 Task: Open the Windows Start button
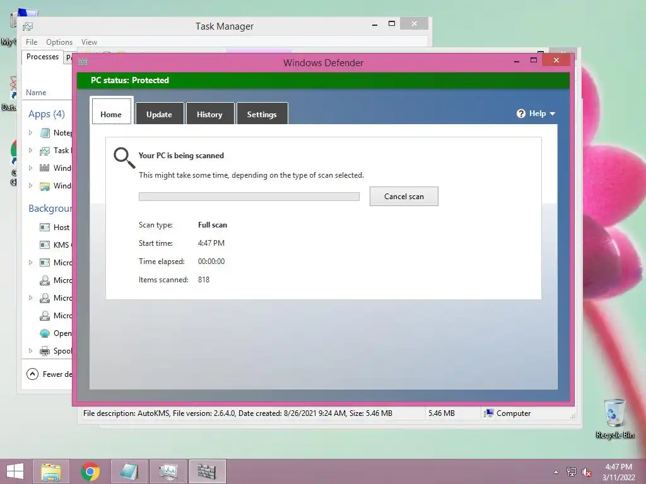[x=15, y=471]
